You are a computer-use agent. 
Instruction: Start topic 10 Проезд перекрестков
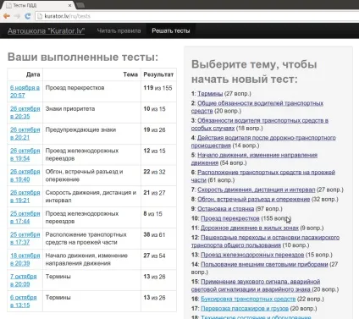(229, 218)
